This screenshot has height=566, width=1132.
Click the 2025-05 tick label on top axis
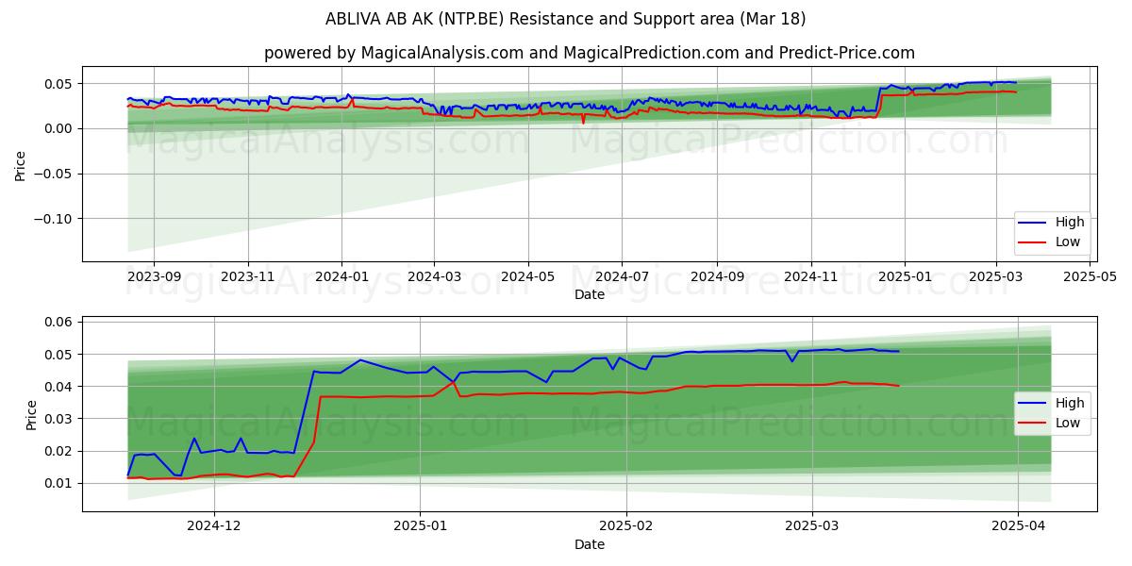(x=1090, y=277)
